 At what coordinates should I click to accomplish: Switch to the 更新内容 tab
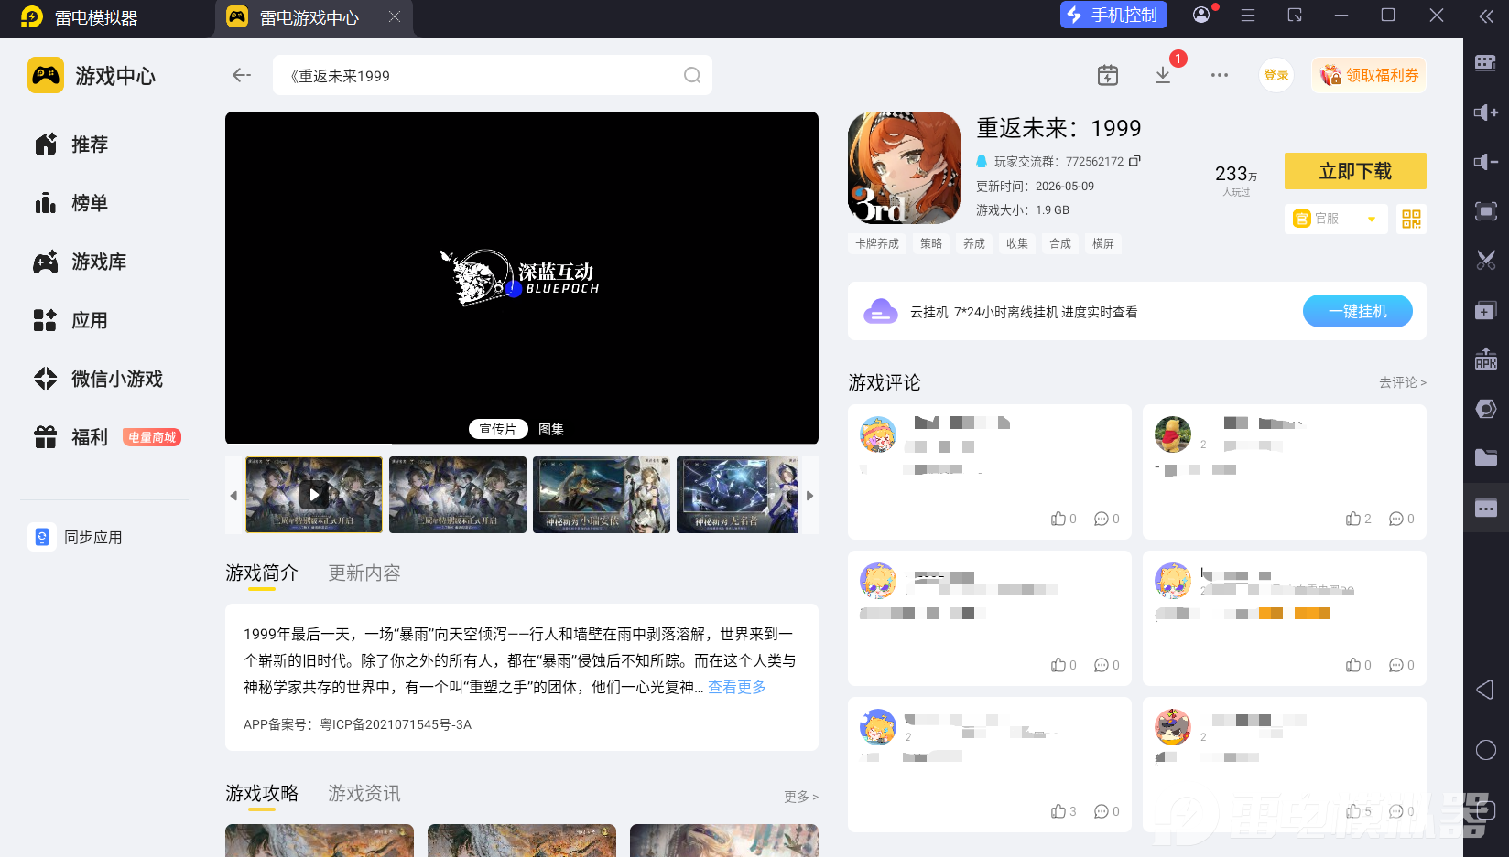click(364, 573)
